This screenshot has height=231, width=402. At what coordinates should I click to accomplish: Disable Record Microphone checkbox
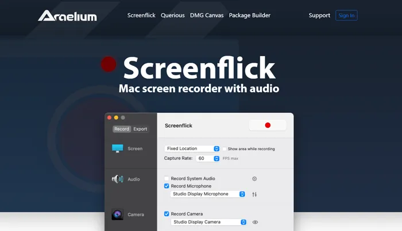tap(167, 186)
